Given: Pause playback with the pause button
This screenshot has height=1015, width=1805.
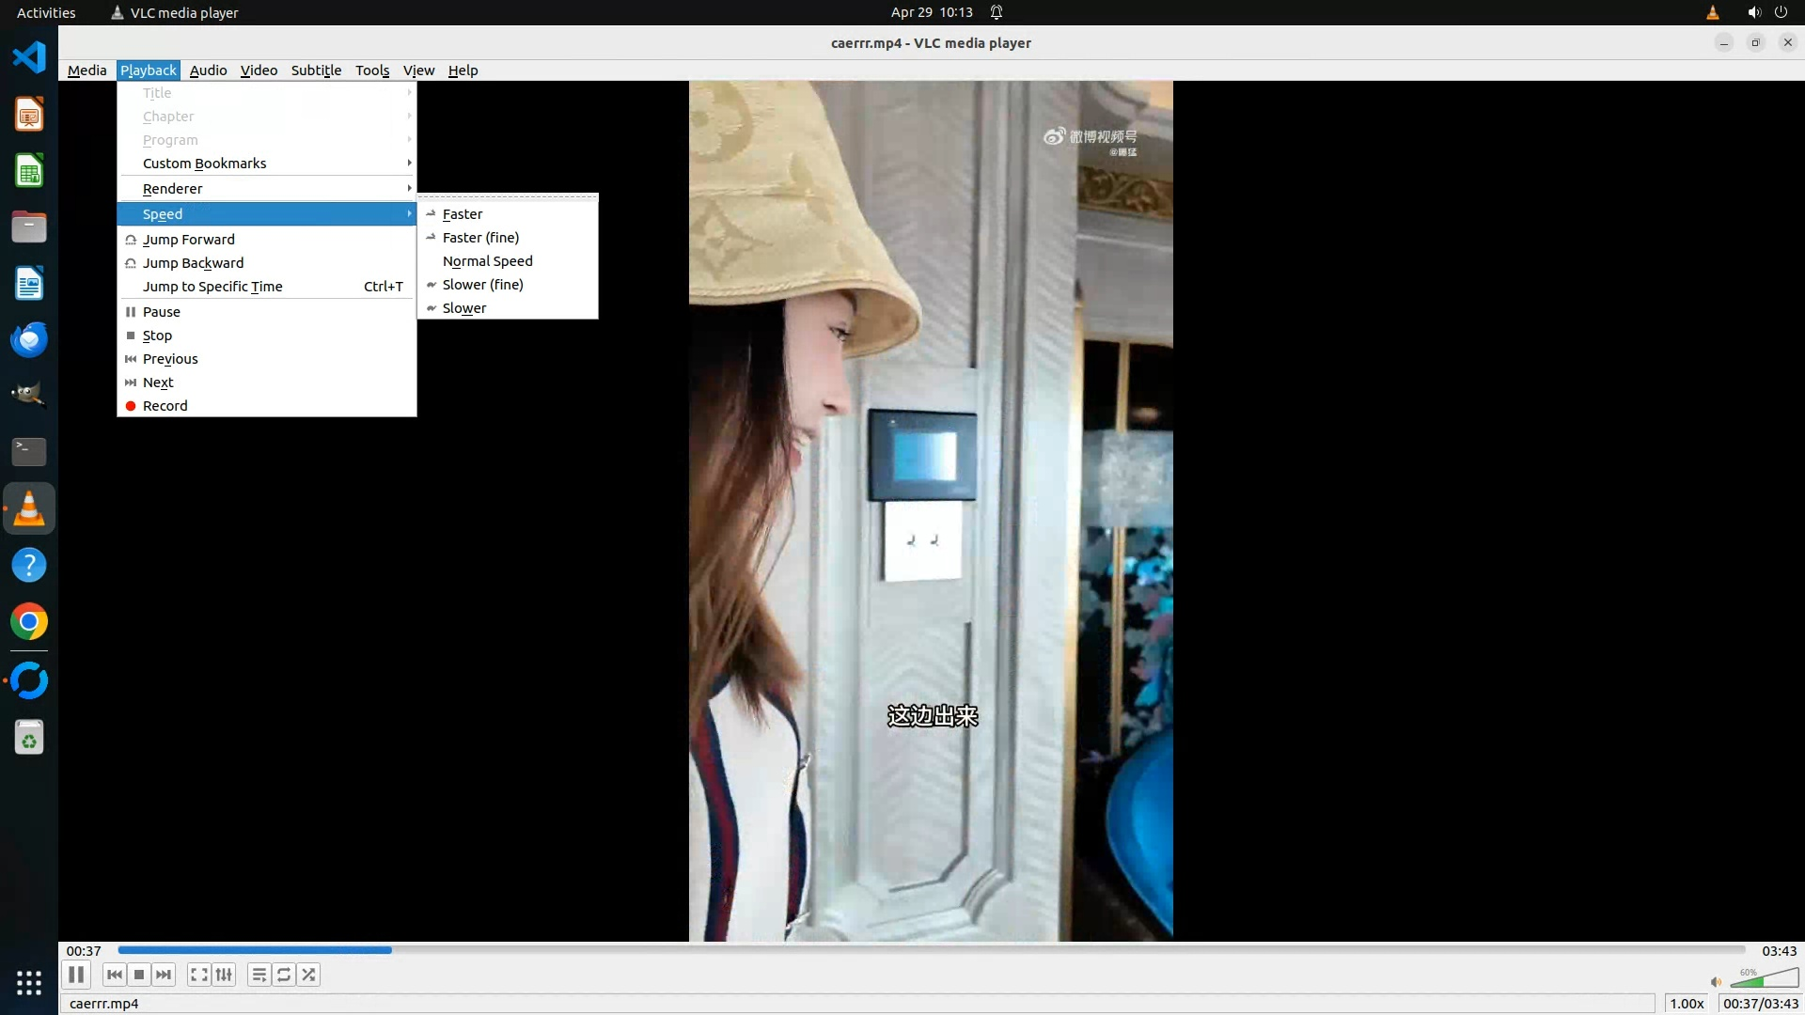Looking at the screenshot, I should coord(76,975).
